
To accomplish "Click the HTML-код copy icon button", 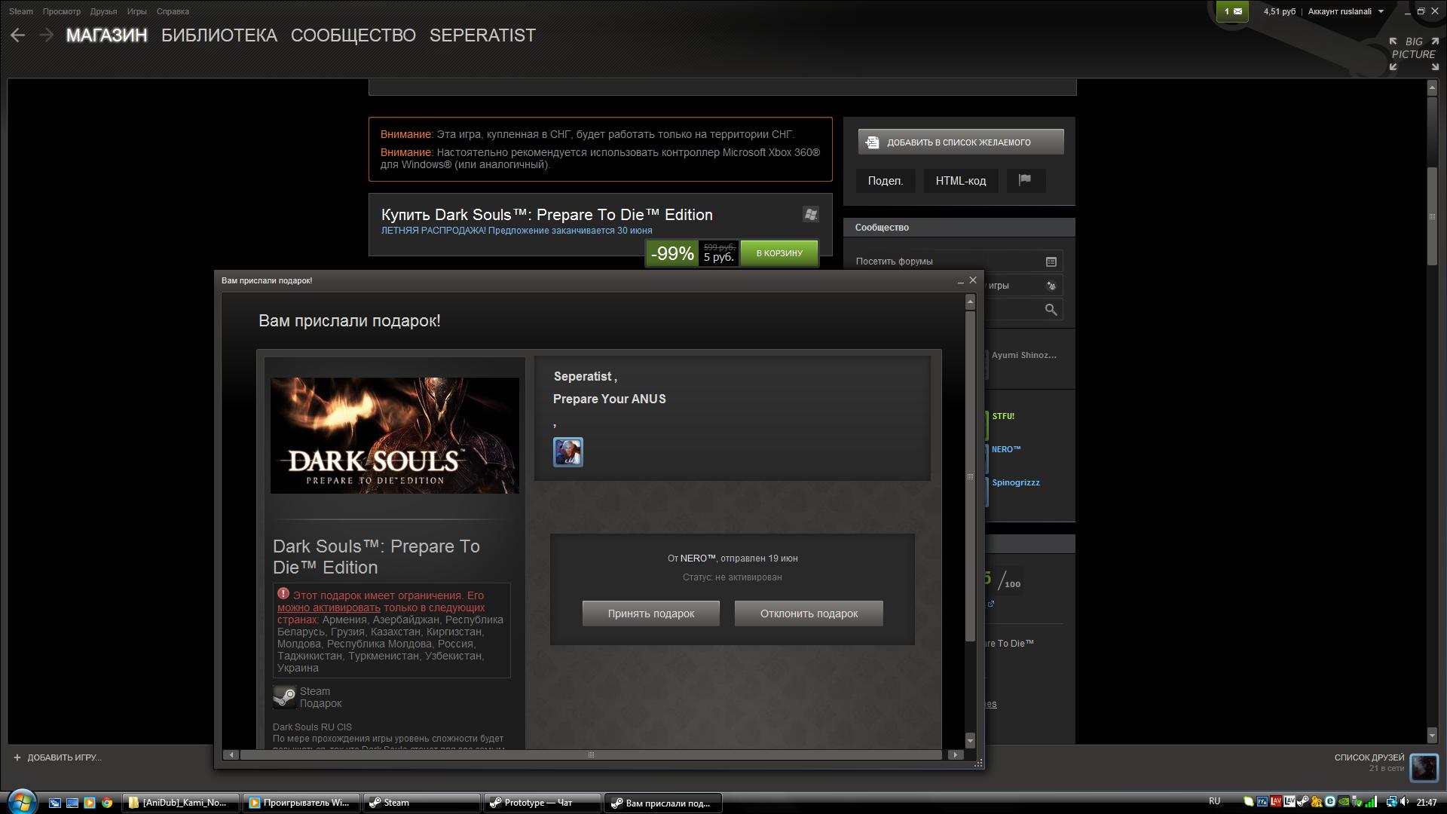I will pos(961,181).
